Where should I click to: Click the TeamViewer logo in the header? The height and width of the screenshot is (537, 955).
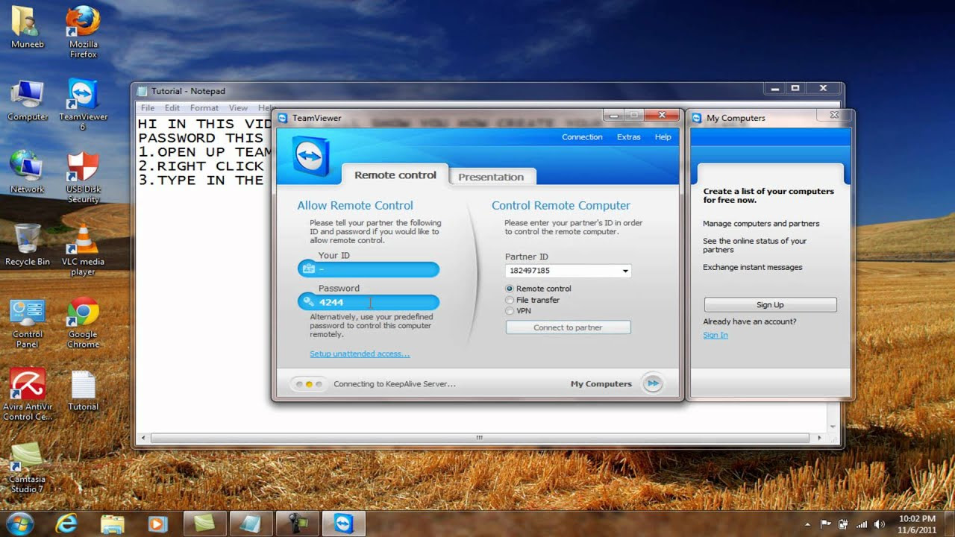tap(310, 156)
